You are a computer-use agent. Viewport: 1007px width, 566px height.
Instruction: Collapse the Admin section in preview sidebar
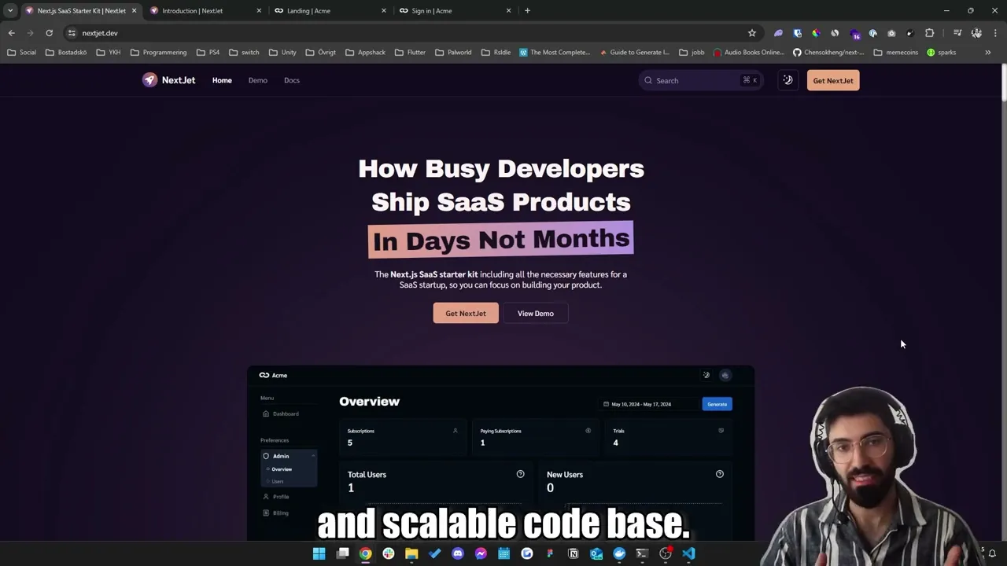[x=312, y=456]
